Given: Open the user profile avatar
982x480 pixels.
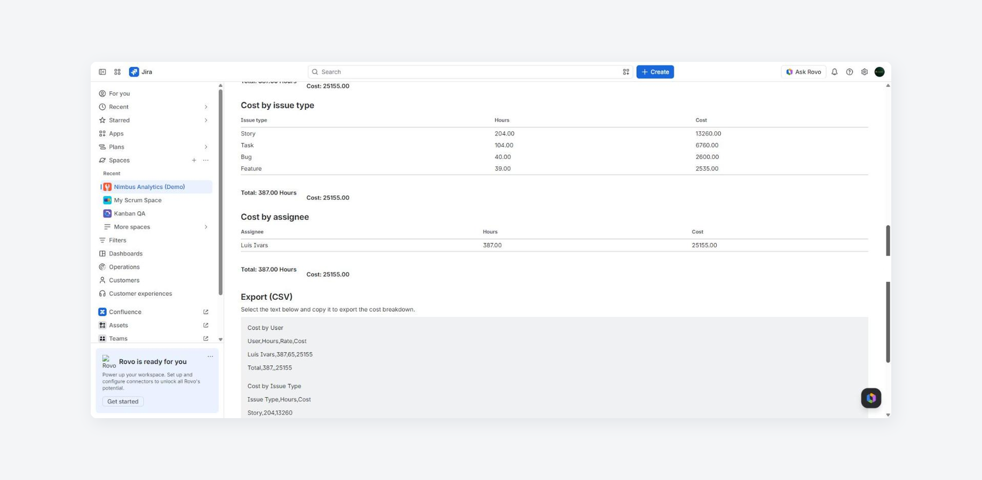Looking at the screenshot, I should [x=880, y=72].
